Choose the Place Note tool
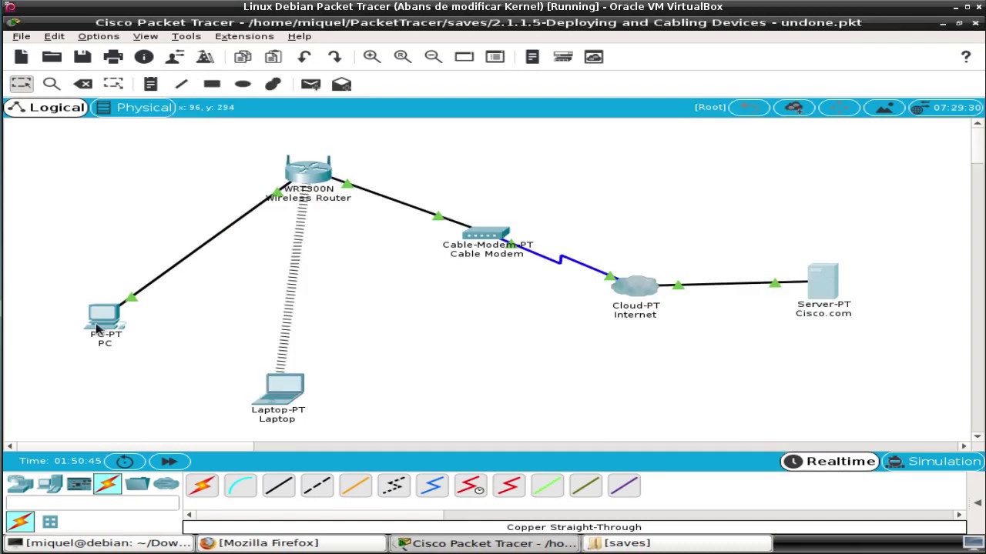986x554 pixels. 150,84
